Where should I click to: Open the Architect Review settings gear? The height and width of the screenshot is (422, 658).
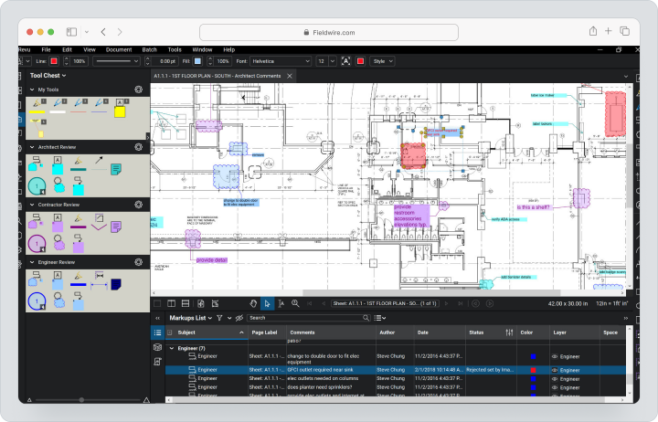tap(139, 147)
